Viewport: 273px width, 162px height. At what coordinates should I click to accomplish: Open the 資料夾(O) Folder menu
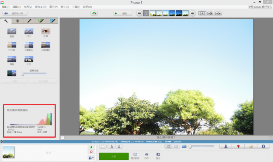pos(41,7)
